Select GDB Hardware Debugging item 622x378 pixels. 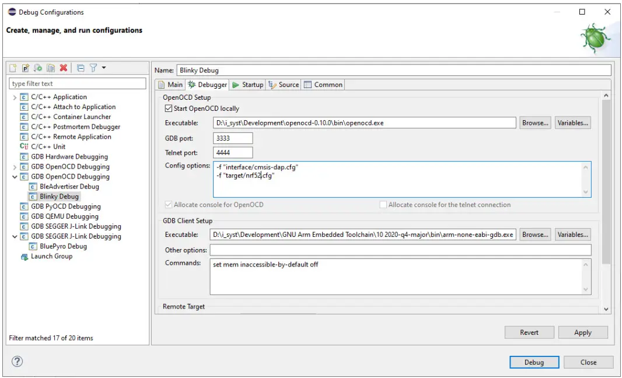tap(69, 156)
